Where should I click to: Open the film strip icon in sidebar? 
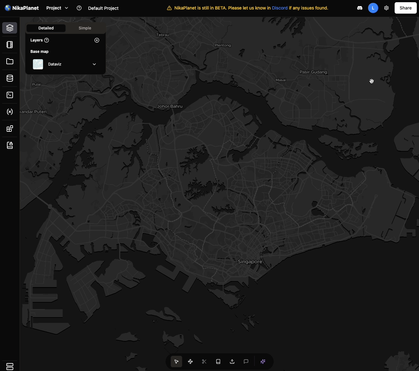(x=10, y=45)
